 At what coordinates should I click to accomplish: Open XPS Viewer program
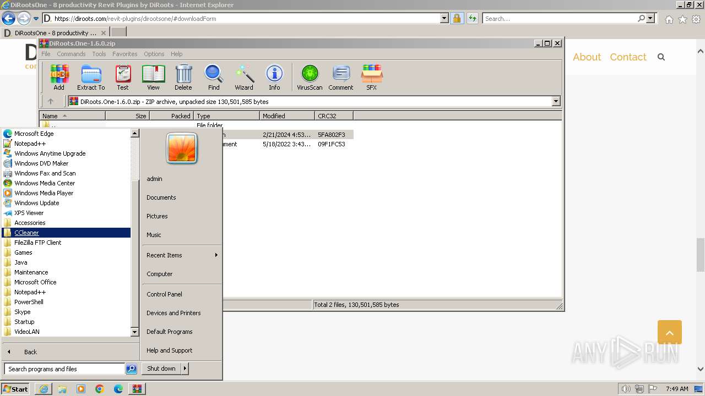pyautogui.click(x=29, y=213)
